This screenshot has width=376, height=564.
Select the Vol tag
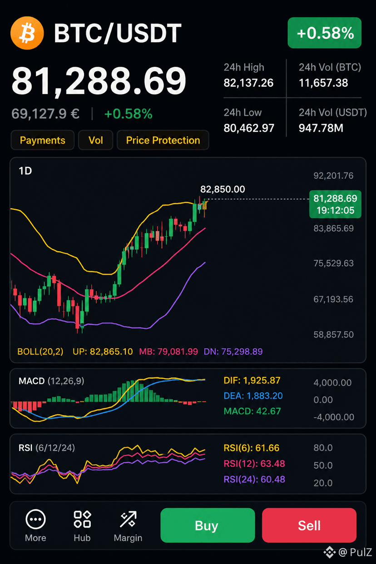(95, 140)
